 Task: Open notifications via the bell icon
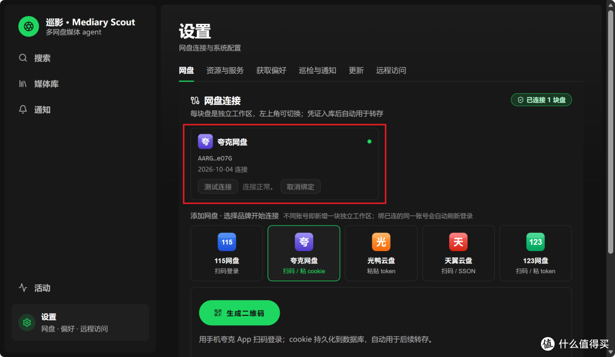coord(23,109)
